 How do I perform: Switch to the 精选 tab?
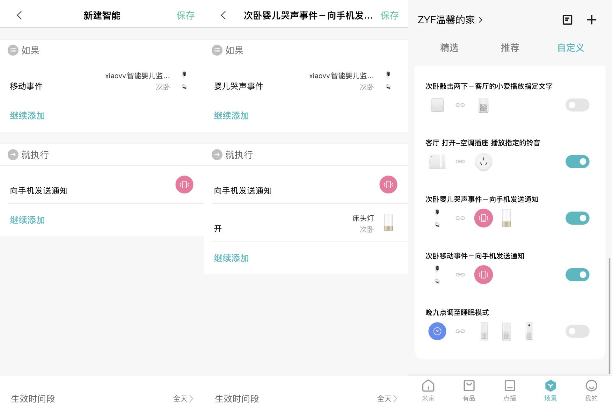[x=449, y=48]
